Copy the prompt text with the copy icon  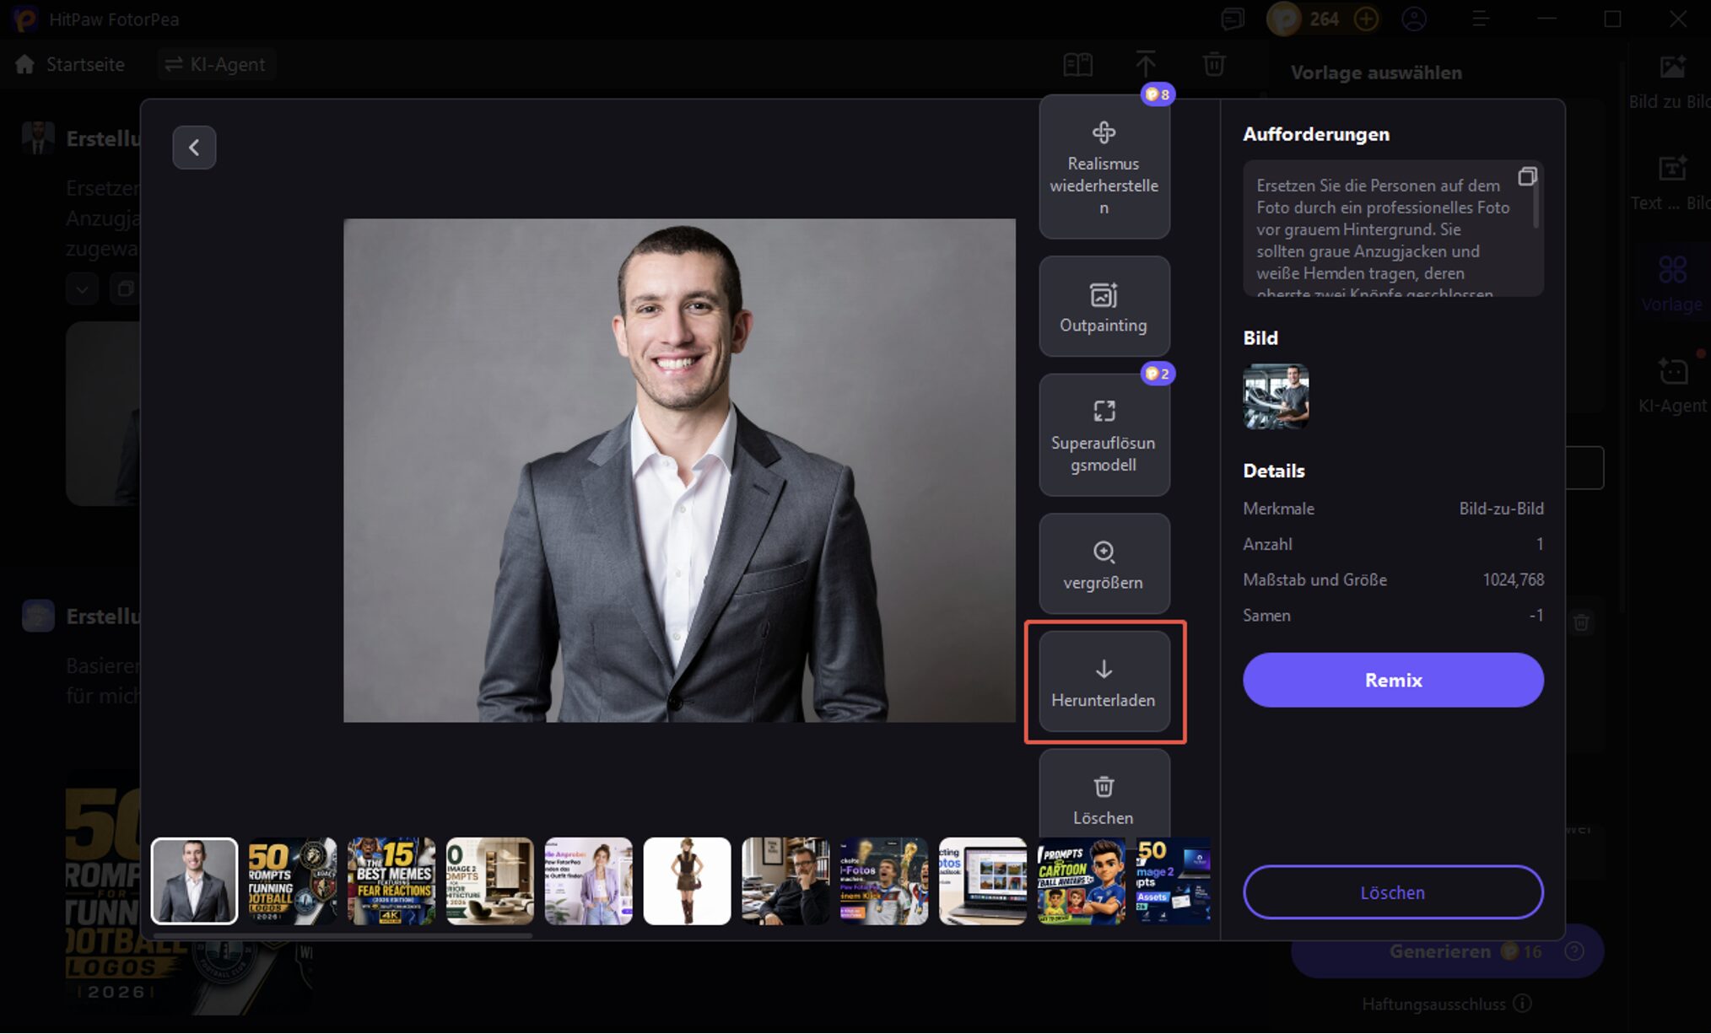point(1527,176)
